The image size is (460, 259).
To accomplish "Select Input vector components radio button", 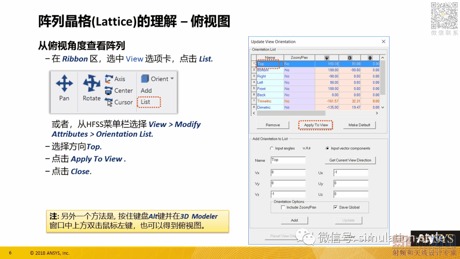I will (x=328, y=148).
